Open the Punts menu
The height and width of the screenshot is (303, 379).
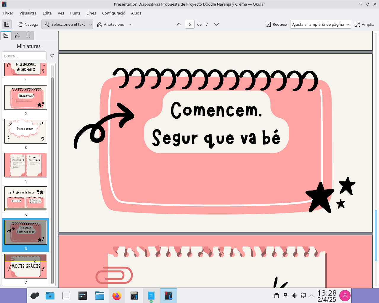[75, 13]
